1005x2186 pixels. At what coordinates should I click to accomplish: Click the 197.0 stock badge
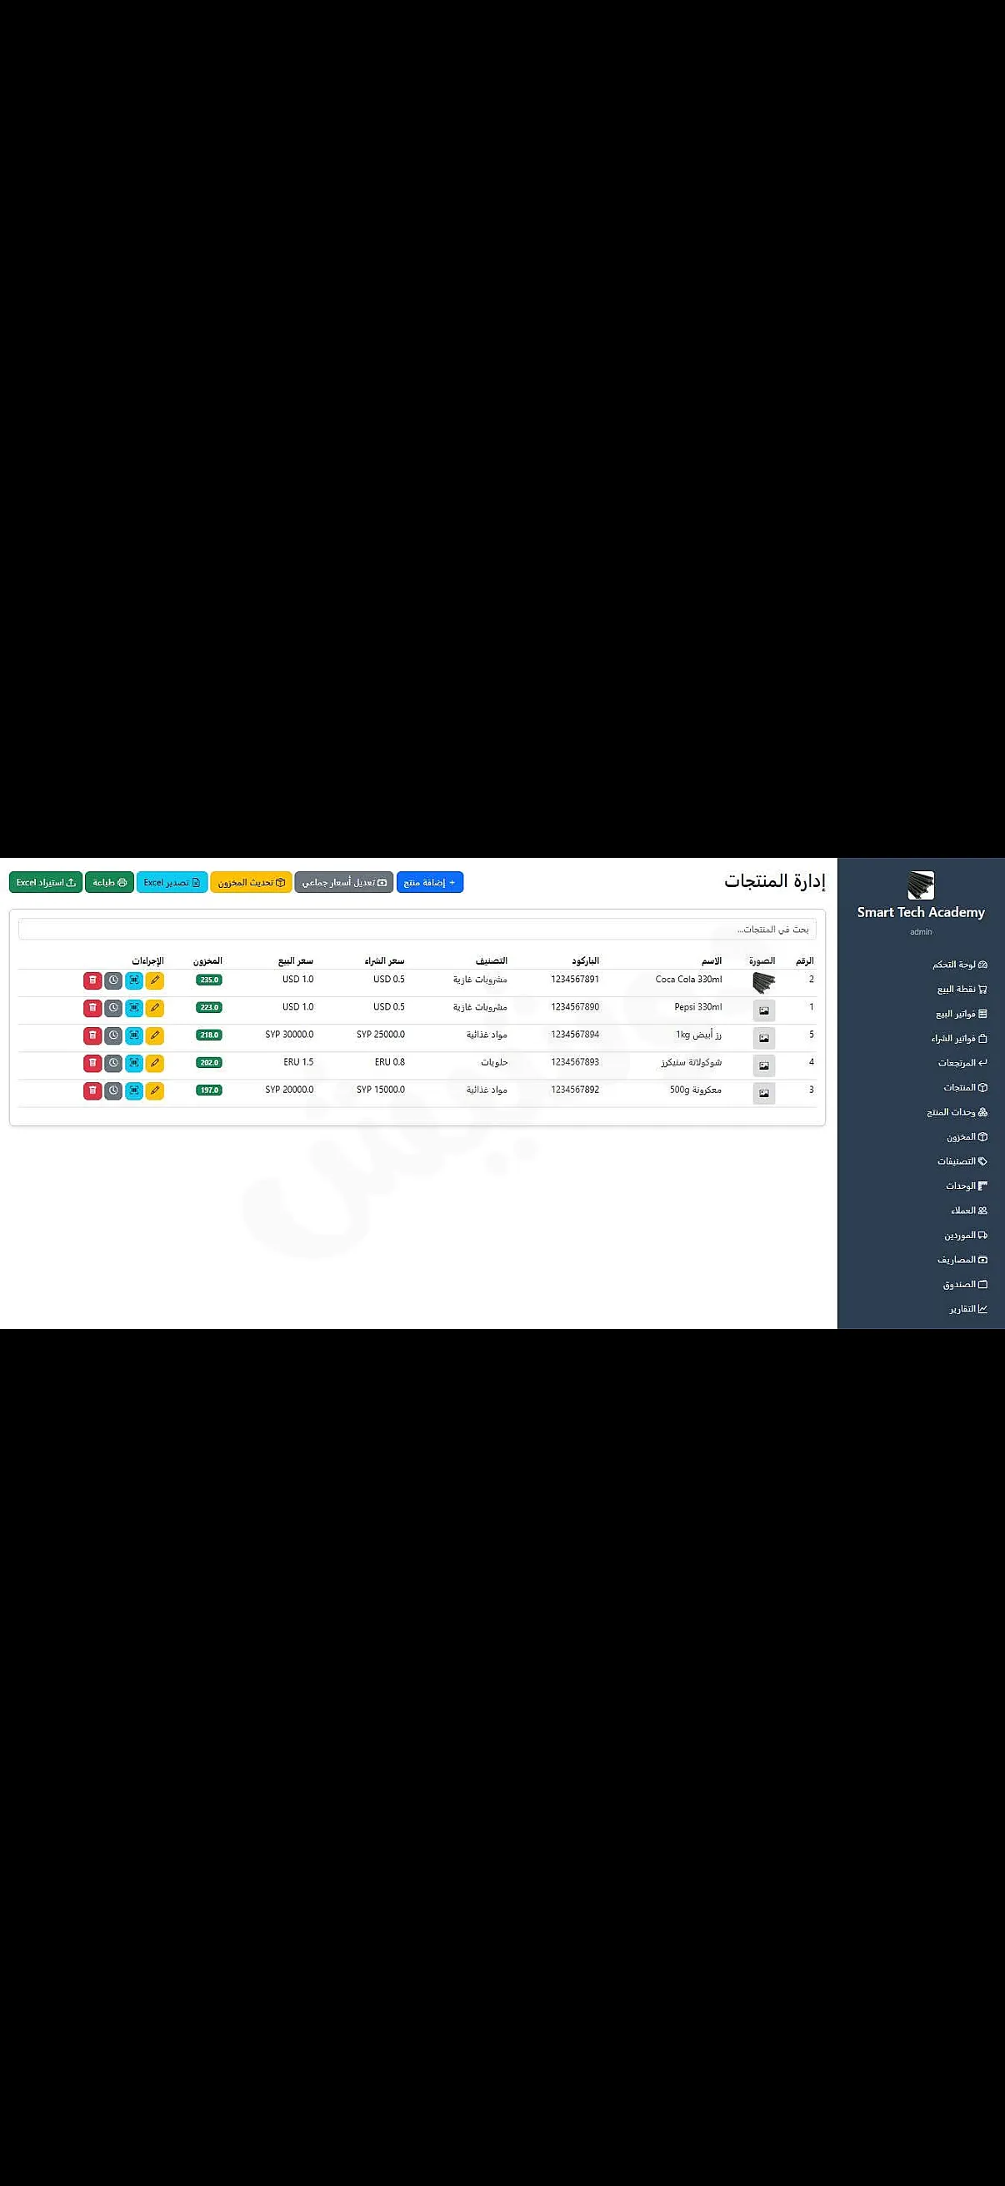click(208, 1090)
